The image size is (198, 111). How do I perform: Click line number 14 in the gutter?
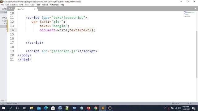[x=12, y=30]
